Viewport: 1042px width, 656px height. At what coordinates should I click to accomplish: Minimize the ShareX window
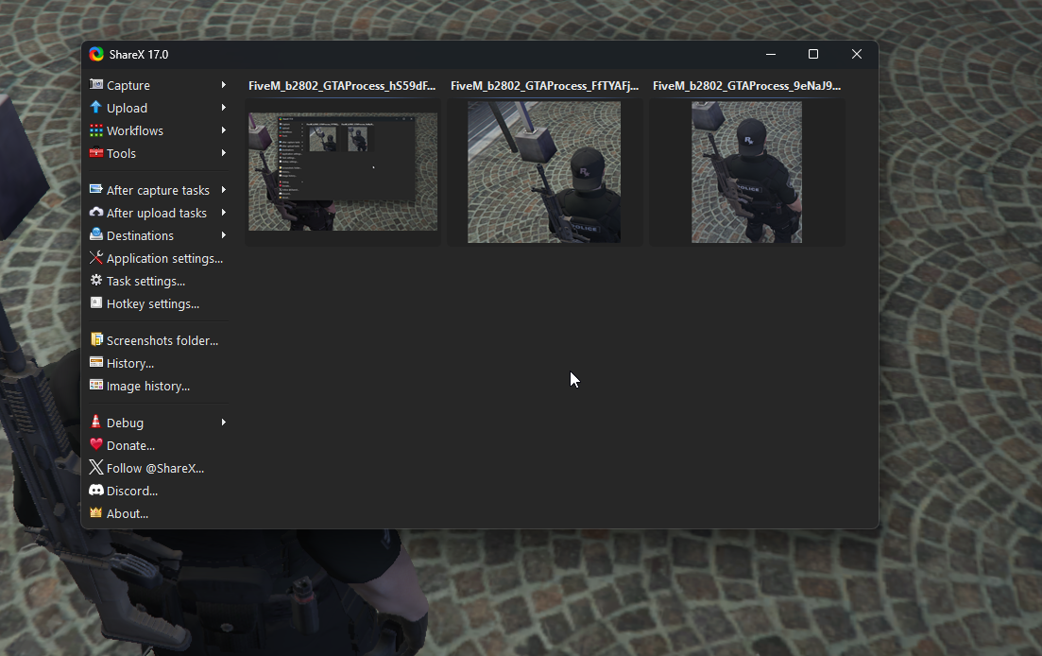coord(771,54)
